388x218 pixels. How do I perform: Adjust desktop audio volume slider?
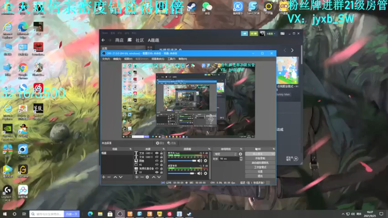click(182, 173)
